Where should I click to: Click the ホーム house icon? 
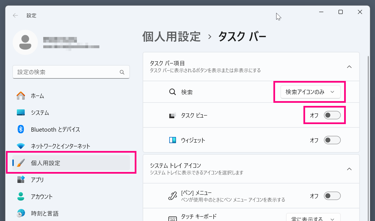coord(21,96)
